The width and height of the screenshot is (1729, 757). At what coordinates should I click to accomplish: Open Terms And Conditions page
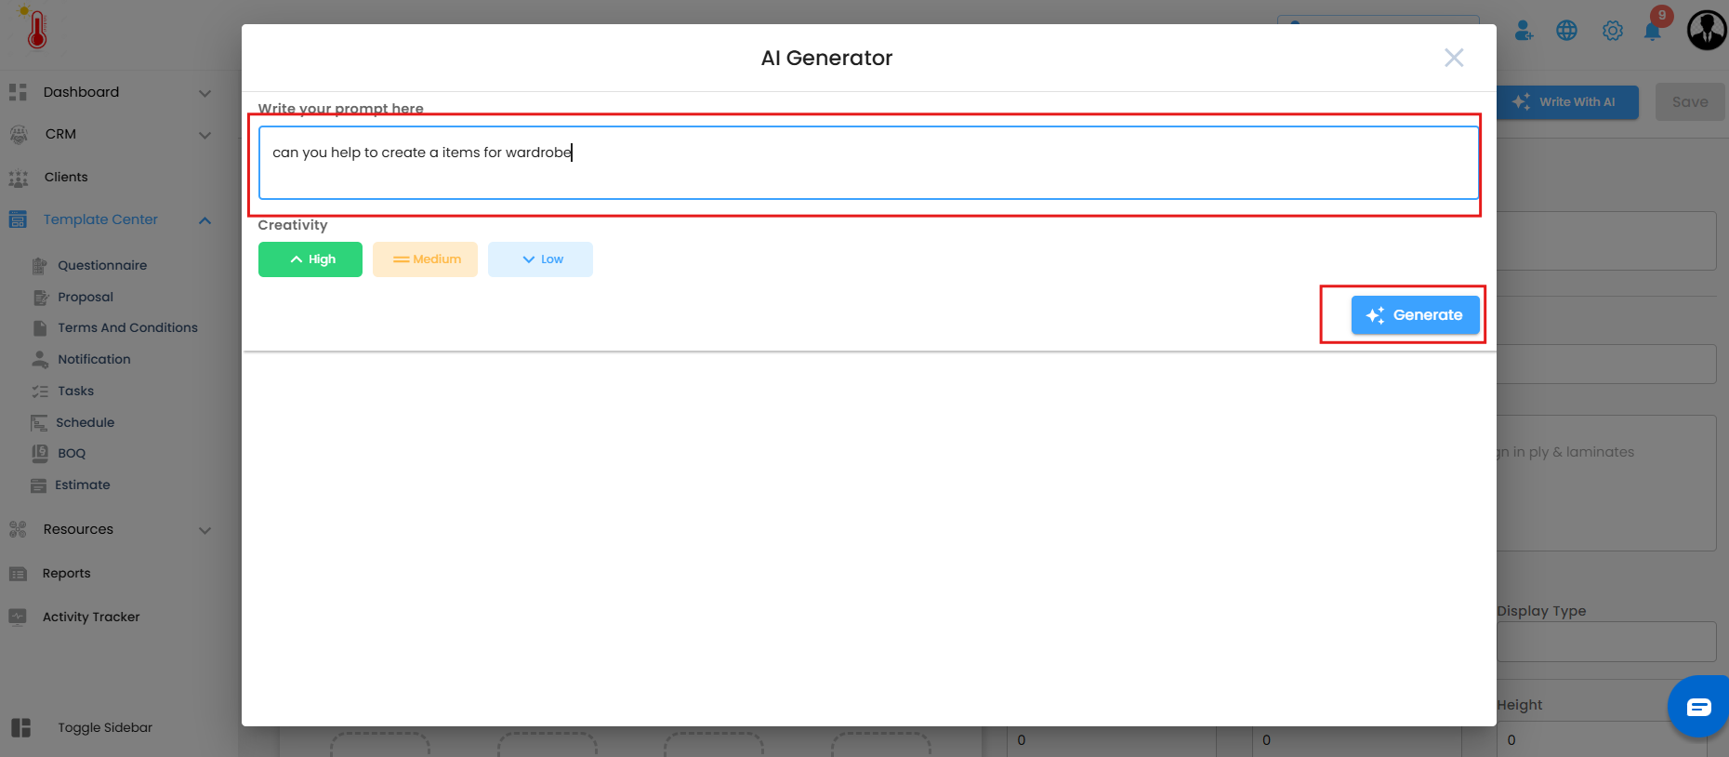127,328
